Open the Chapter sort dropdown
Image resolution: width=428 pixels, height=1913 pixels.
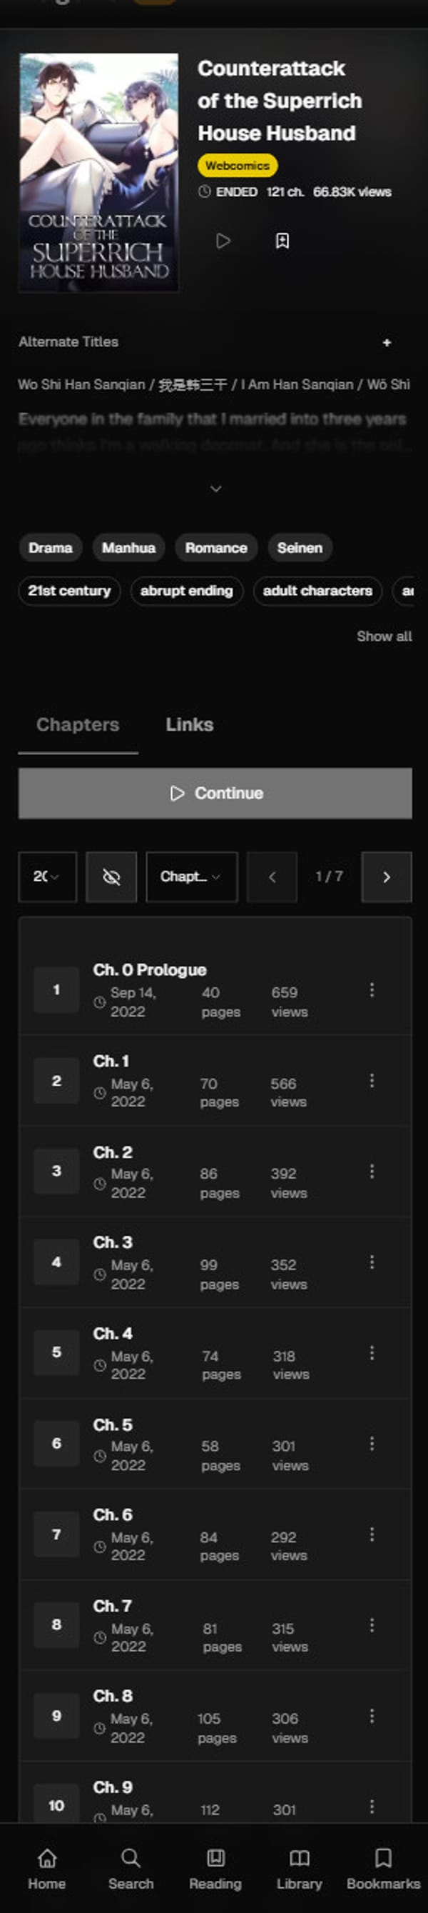pos(191,877)
